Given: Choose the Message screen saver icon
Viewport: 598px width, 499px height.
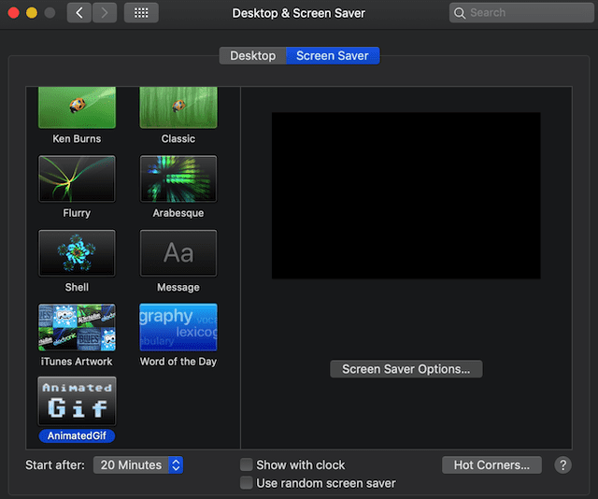Looking at the screenshot, I should point(178,252).
